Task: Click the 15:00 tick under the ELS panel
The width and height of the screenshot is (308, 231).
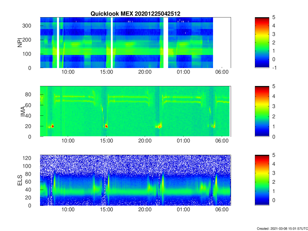Action: 107,210
